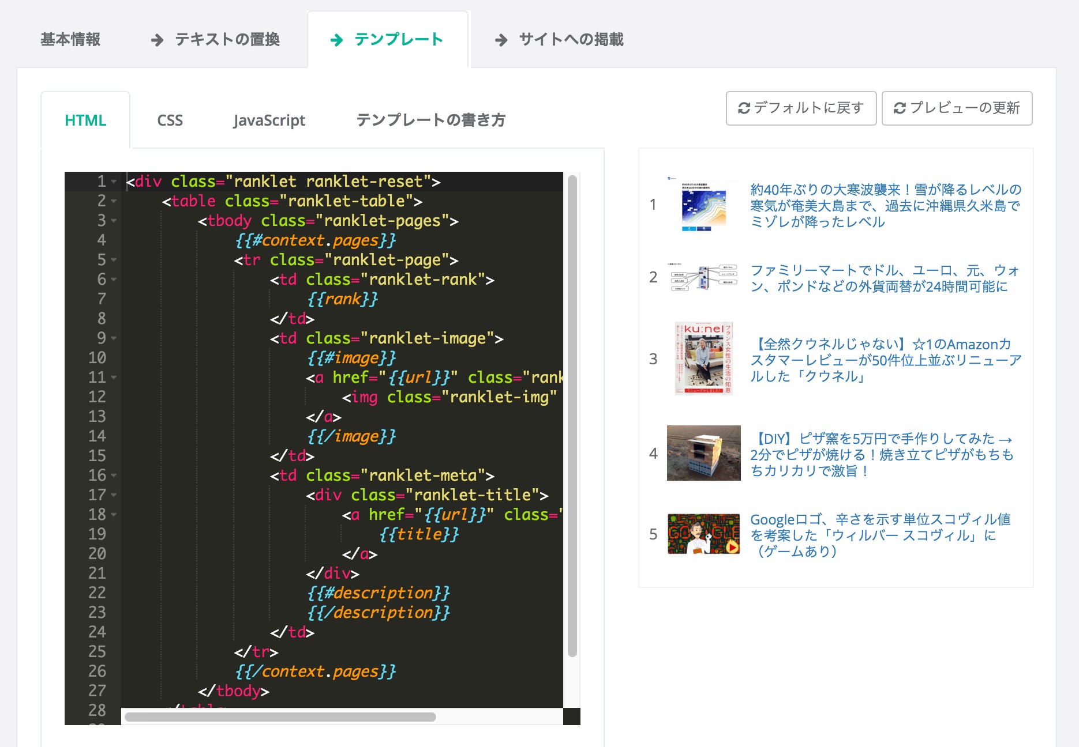Click the {{#description}} code line
This screenshot has height=747, width=1079.
pos(379,593)
